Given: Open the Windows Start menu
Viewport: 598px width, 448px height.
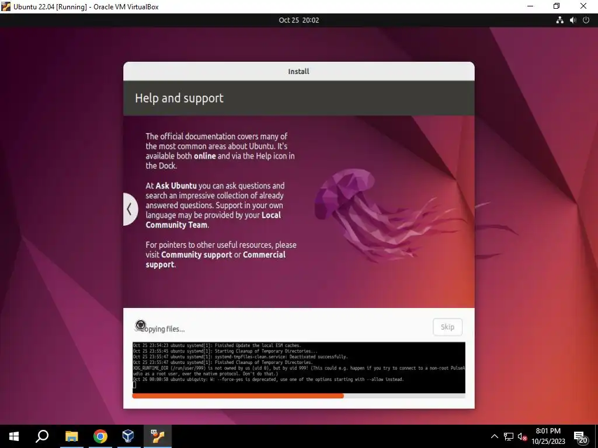Looking at the screenshot, I should tap(14, 436).
